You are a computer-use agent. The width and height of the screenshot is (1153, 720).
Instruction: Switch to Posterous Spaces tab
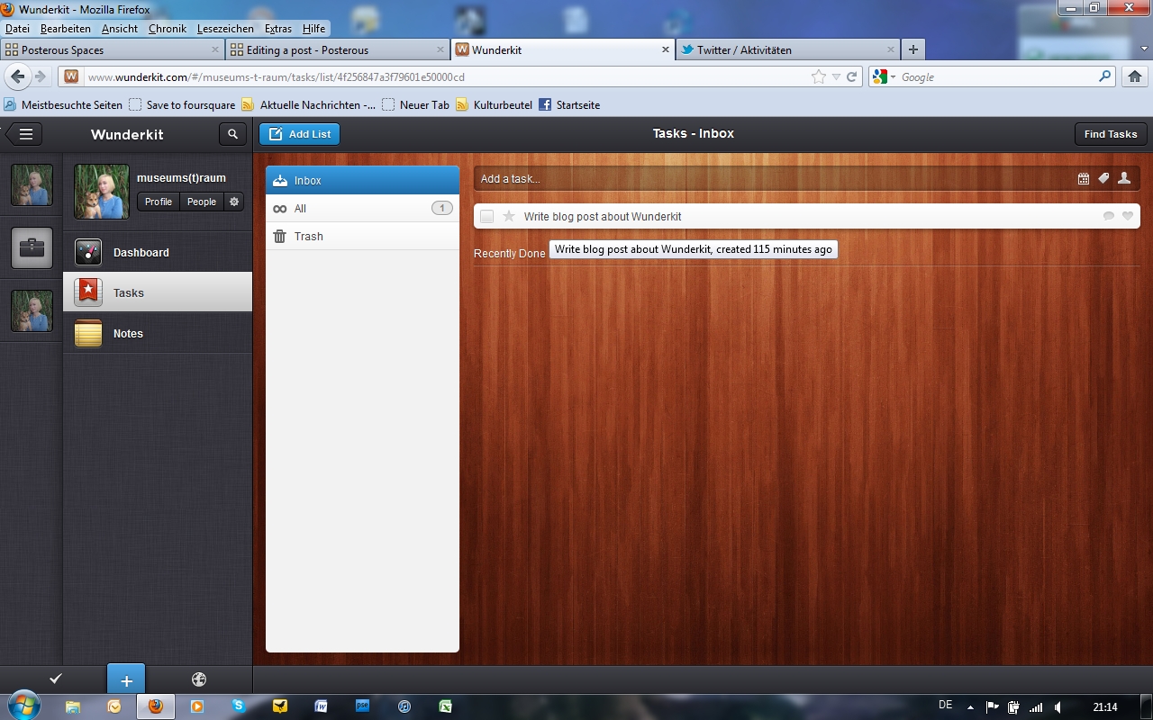(x=113, y=50)
